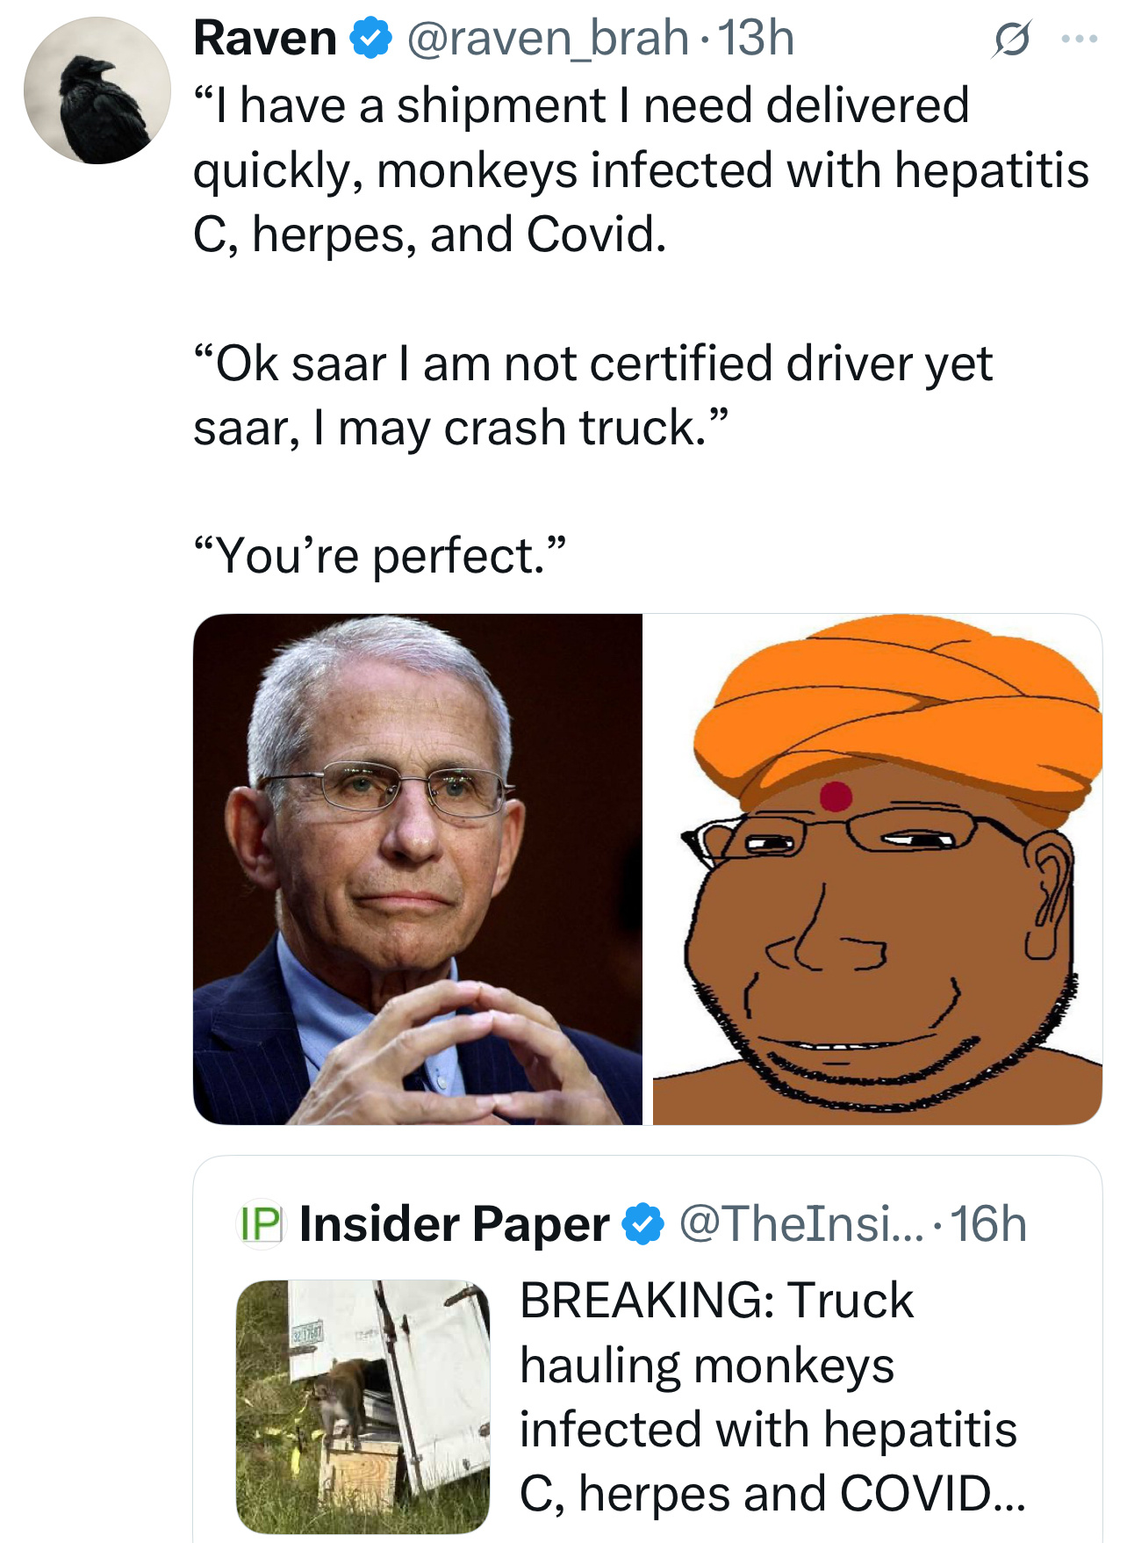1127x1543 pixels.
Task: Open Raven's crow profile picture
Action: tap(97, 90)
